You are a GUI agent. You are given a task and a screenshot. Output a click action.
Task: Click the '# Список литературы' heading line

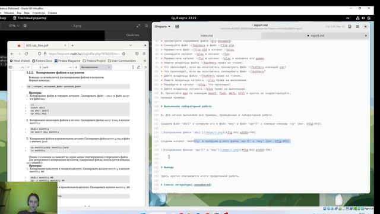pyautogui.click(x=186, y=185)
